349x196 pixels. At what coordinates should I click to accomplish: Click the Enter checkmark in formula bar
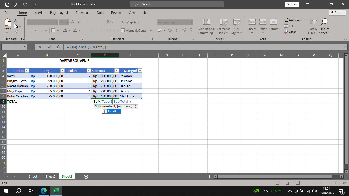pyautogui.click(x=49, y=47)
